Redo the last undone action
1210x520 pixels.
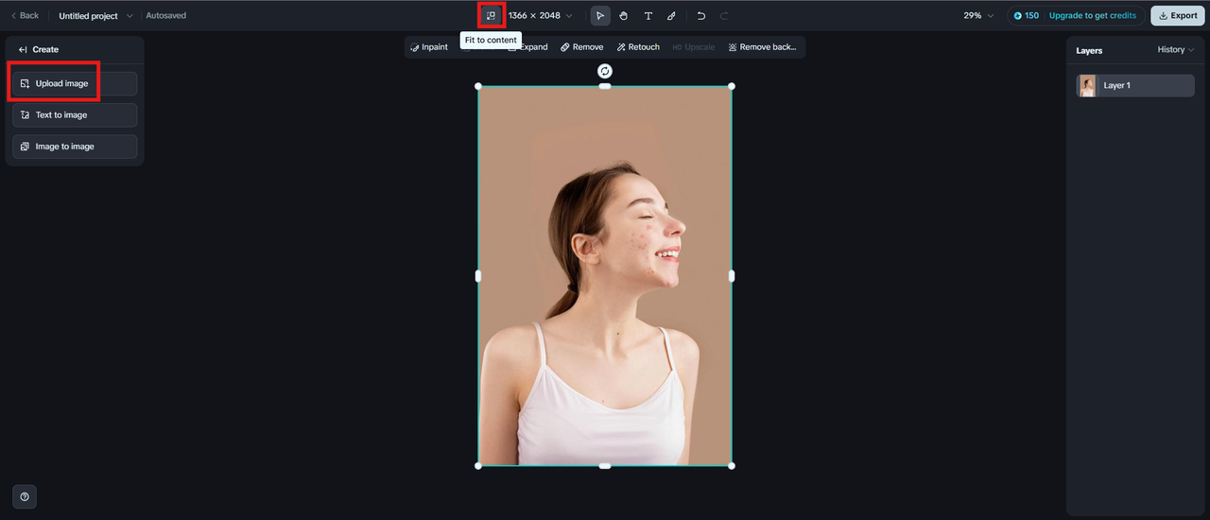click(724, 15)
